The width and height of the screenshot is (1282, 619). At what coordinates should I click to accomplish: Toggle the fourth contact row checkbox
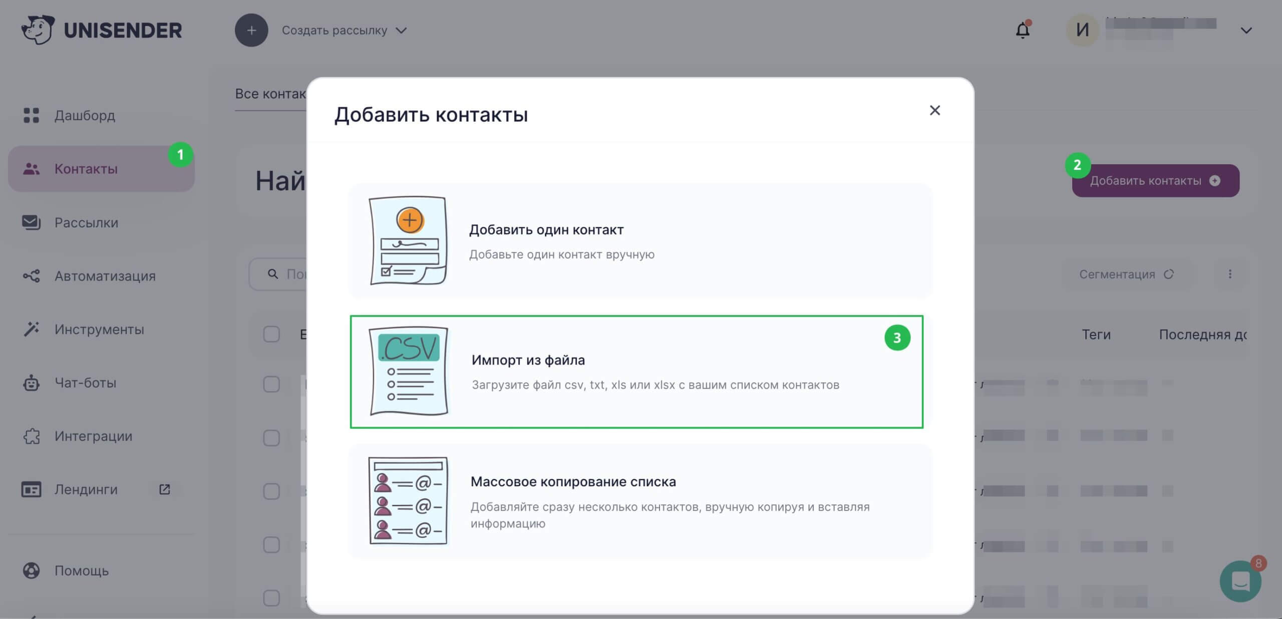pyautogui.click(x=271, y=545)
